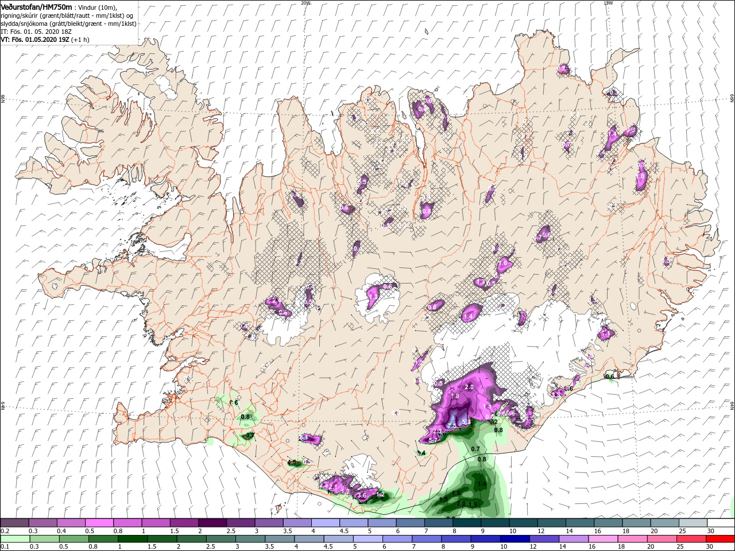Viewport: 735px width, 551px height.
Task: Click the Veðurstofan/HM750m title text
Action: (x=36, y=6)
